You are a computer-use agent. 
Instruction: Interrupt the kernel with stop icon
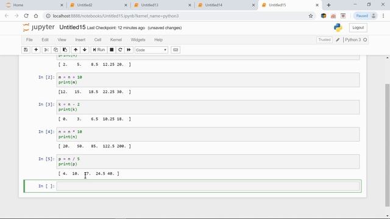point(112,50)
